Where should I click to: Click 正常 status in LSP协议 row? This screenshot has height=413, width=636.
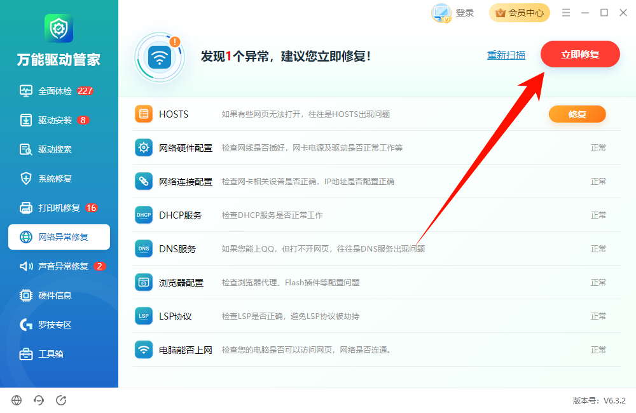(x=598, y=316)
